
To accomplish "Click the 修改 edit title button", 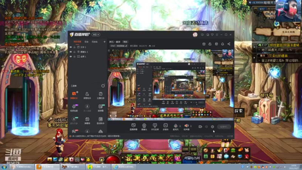I will click(125, 42).
